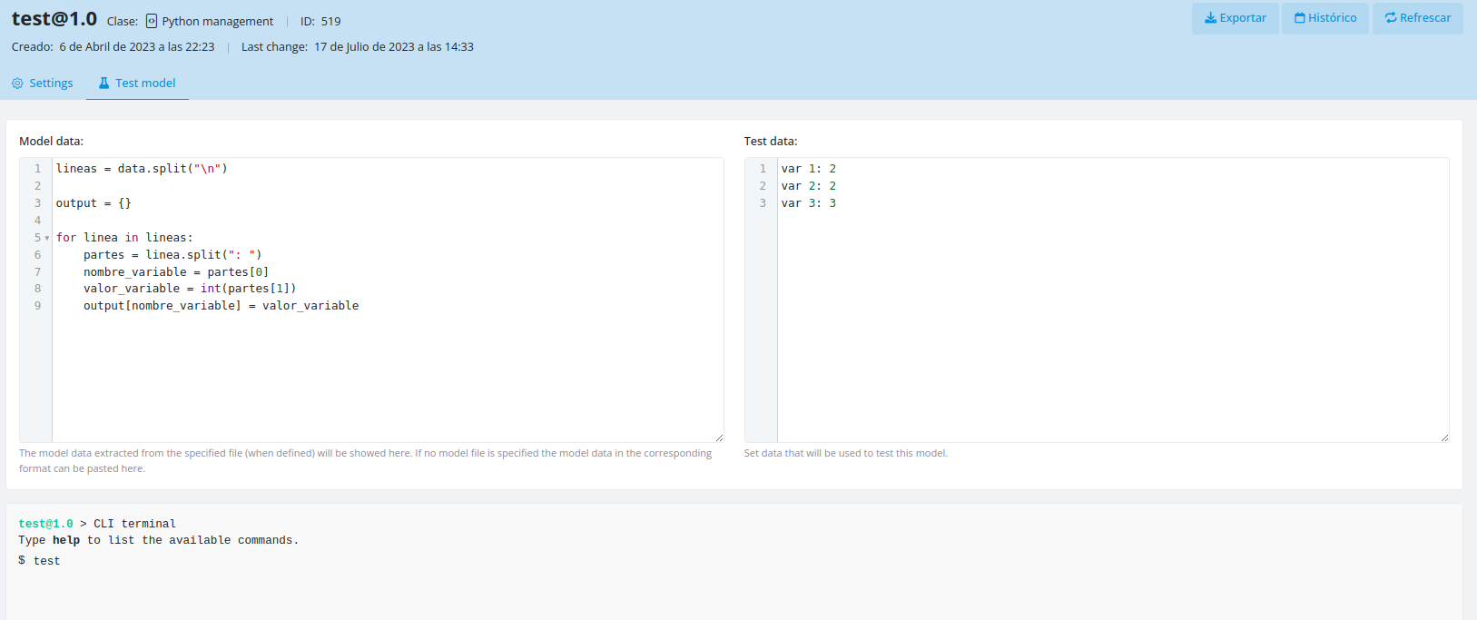Click the Exportar download icon
Image resolution: width=1477 pixels, height=620 pixels.
(1210, 18)
